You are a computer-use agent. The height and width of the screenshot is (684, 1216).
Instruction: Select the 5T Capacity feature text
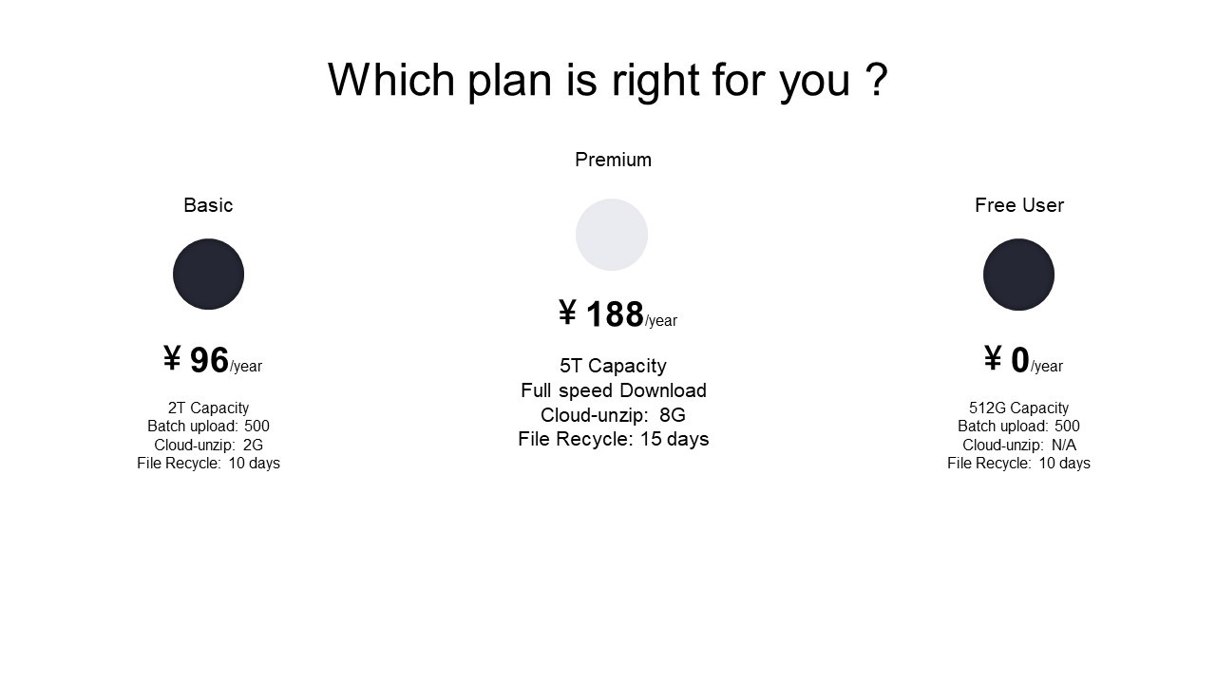tap(613, 366)
